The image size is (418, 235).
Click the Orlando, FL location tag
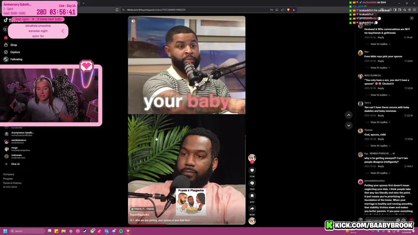click(x=142, y=209)
